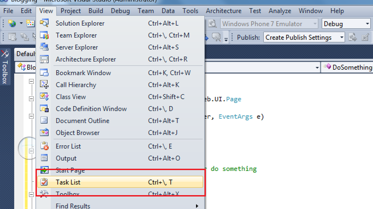373x209 pixels.
Task: Click the find-in-files icon beside the emulator dropdown
Action: (x=212, y=24)
